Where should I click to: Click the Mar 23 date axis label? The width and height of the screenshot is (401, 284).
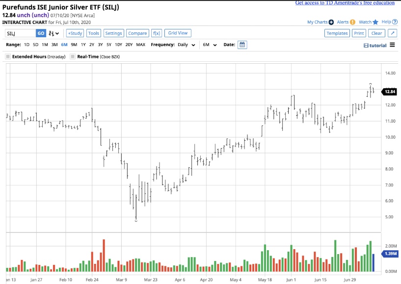tap(151, 280)
